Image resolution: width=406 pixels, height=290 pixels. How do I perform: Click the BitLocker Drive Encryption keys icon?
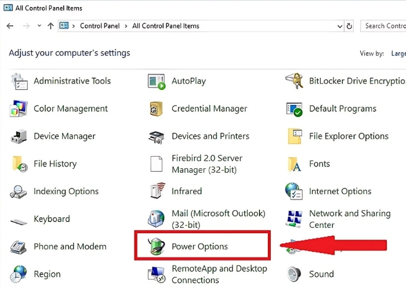click(295, 81)
